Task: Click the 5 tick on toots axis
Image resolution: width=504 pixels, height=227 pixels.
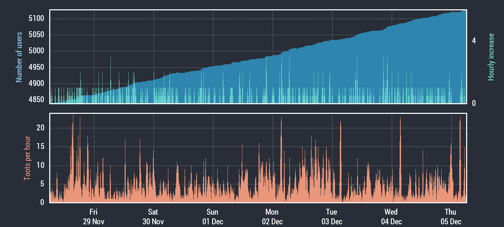Action: pyautogui.click(x=43, y=184)
